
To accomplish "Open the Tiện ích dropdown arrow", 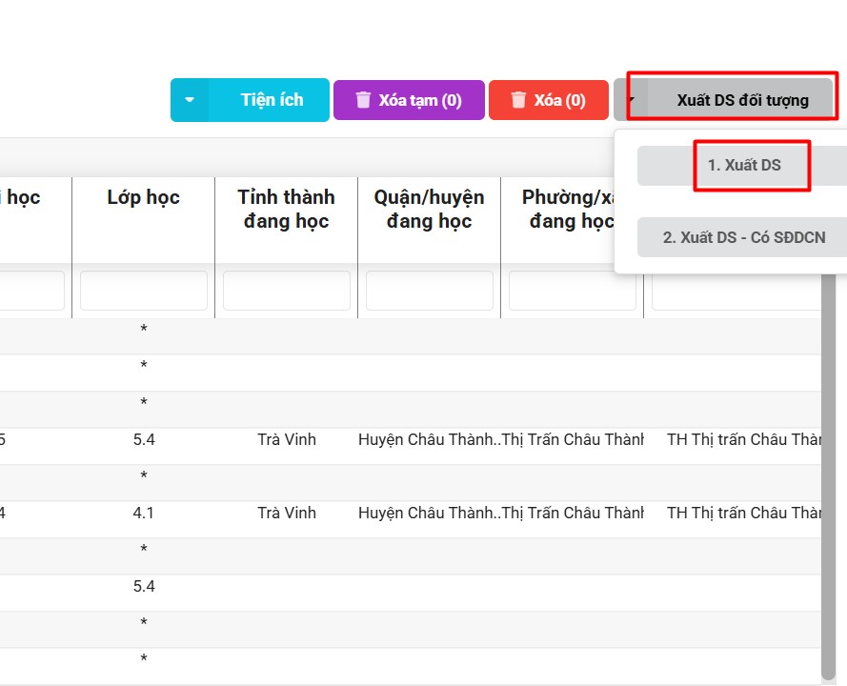I will click(x=190, y=100).
